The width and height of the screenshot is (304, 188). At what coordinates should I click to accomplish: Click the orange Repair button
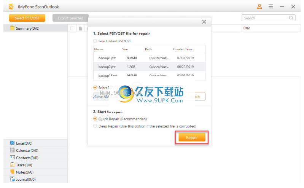[192, 137]
